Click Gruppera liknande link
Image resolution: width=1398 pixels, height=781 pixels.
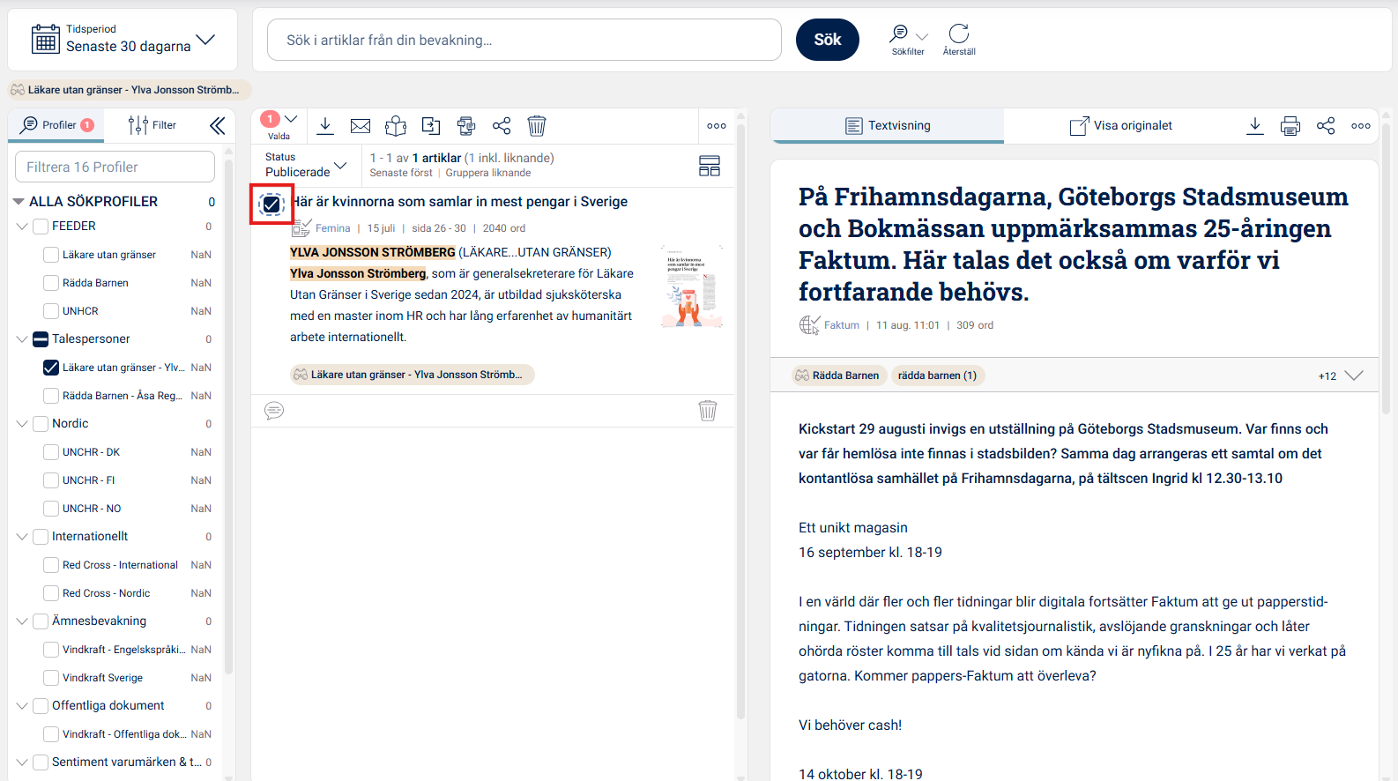point(488,173)
